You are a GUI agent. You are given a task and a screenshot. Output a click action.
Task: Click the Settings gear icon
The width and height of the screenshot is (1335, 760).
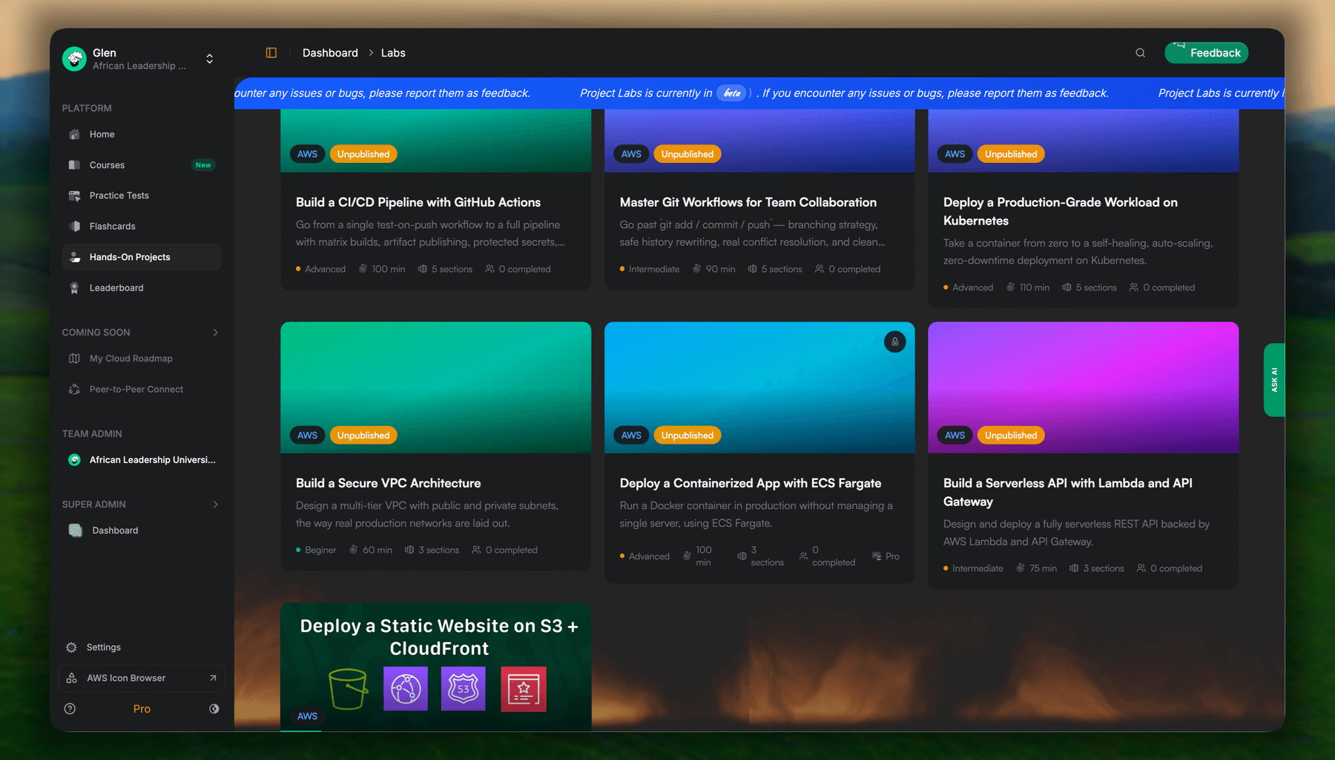coord(71,647)
